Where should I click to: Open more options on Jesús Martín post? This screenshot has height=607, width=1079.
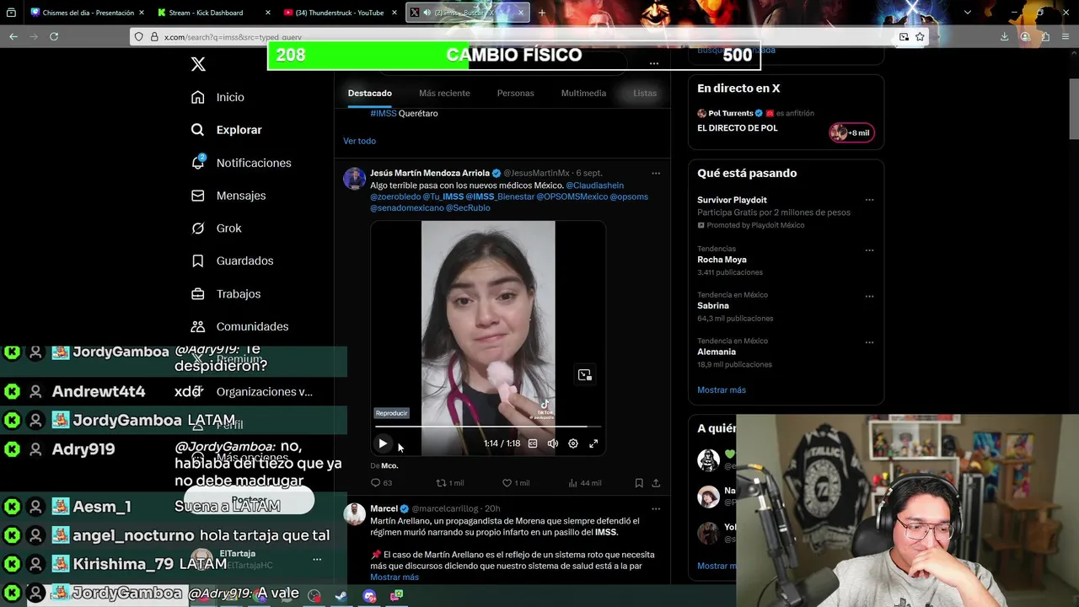point(656,174)
